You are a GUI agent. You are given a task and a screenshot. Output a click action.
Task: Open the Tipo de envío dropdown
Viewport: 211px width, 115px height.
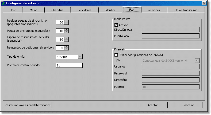pos(80,57)
